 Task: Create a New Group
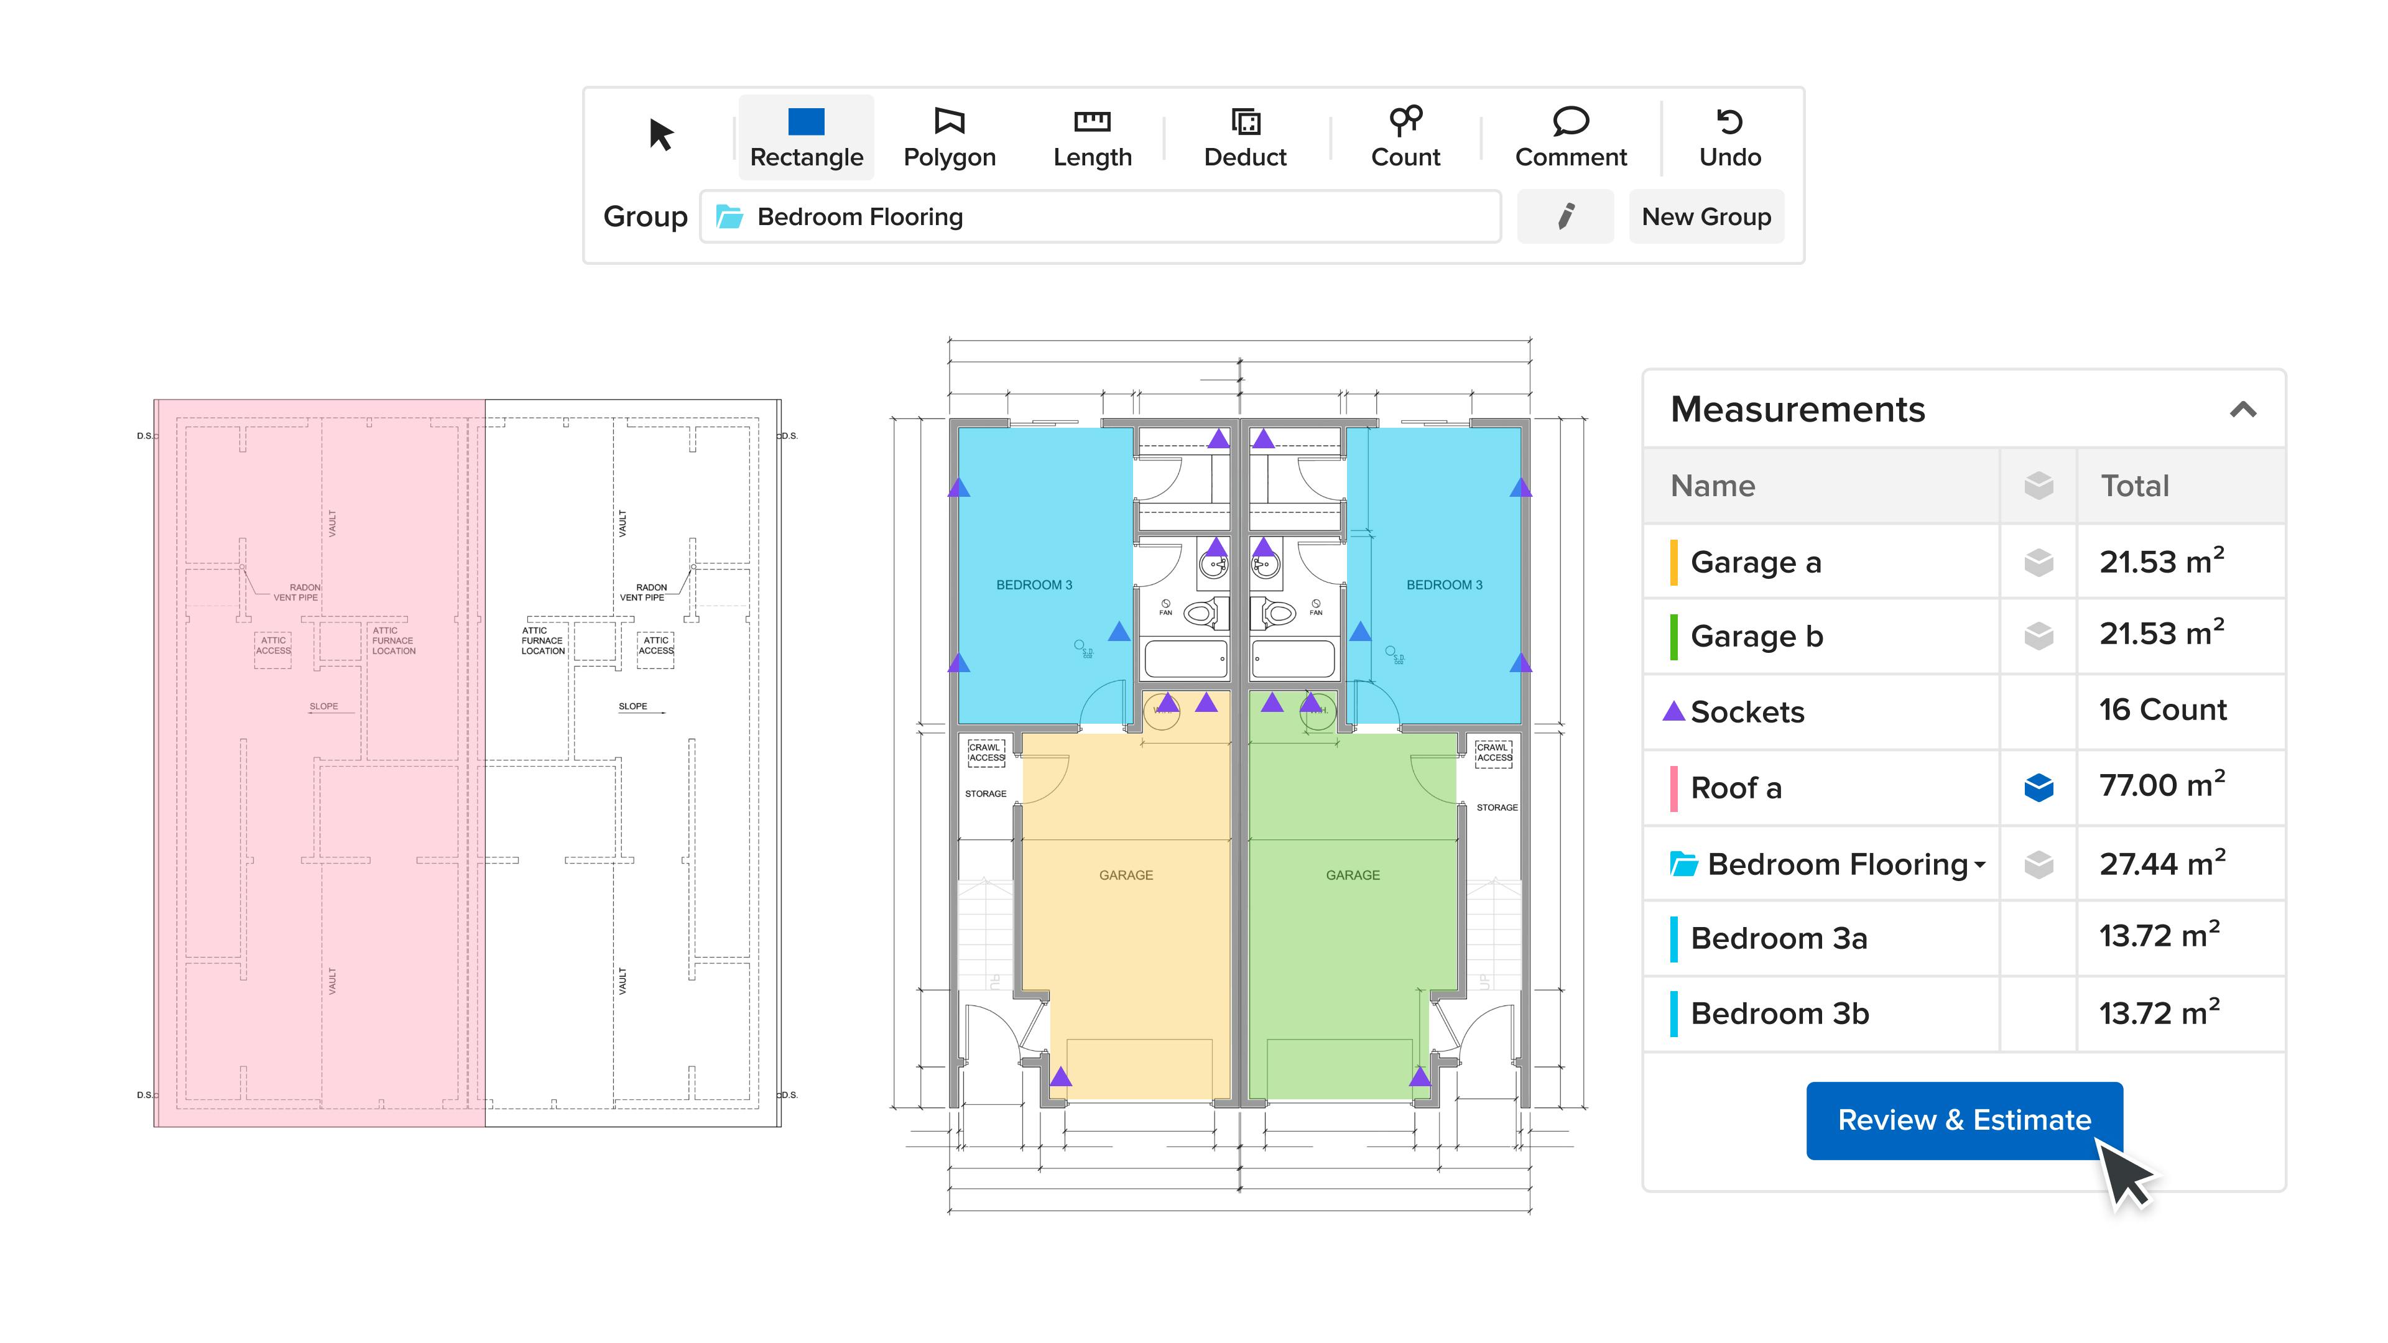[x=1706, y=217]
